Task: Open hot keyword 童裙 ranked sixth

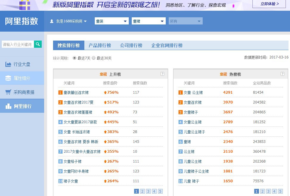Action: [187, 142]
